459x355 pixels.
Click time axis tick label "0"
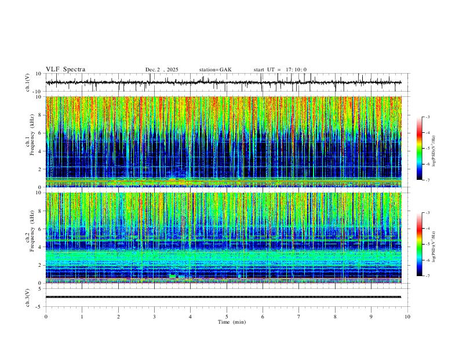click(46, 317)
